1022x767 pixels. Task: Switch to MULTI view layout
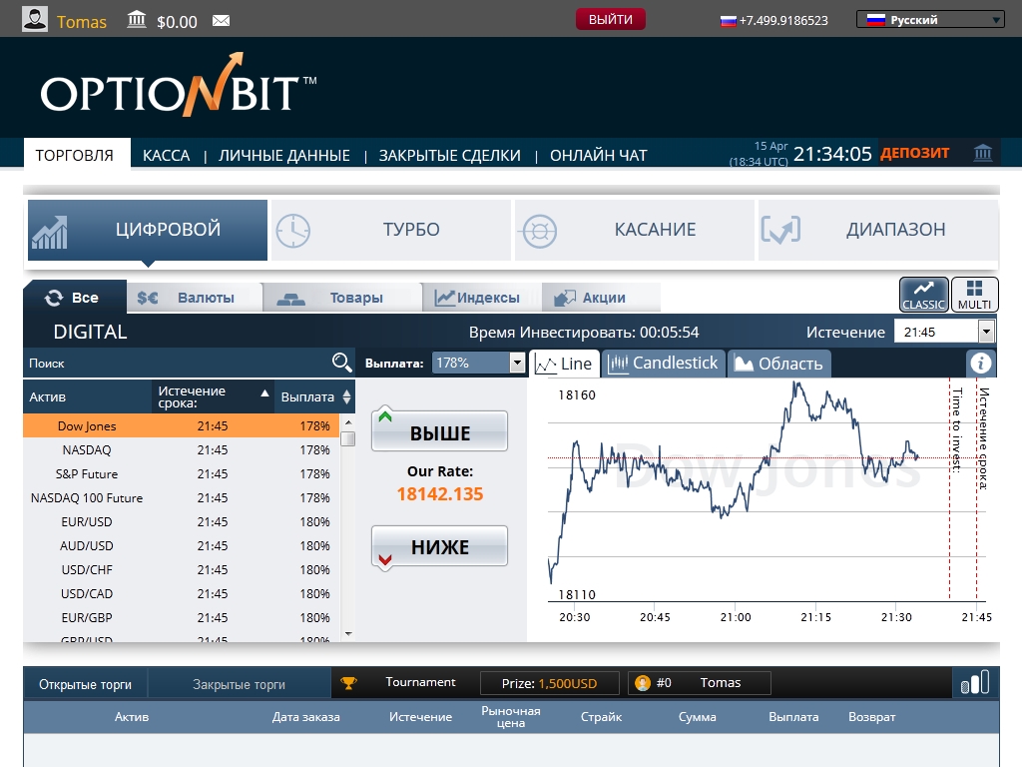(974, 295)
